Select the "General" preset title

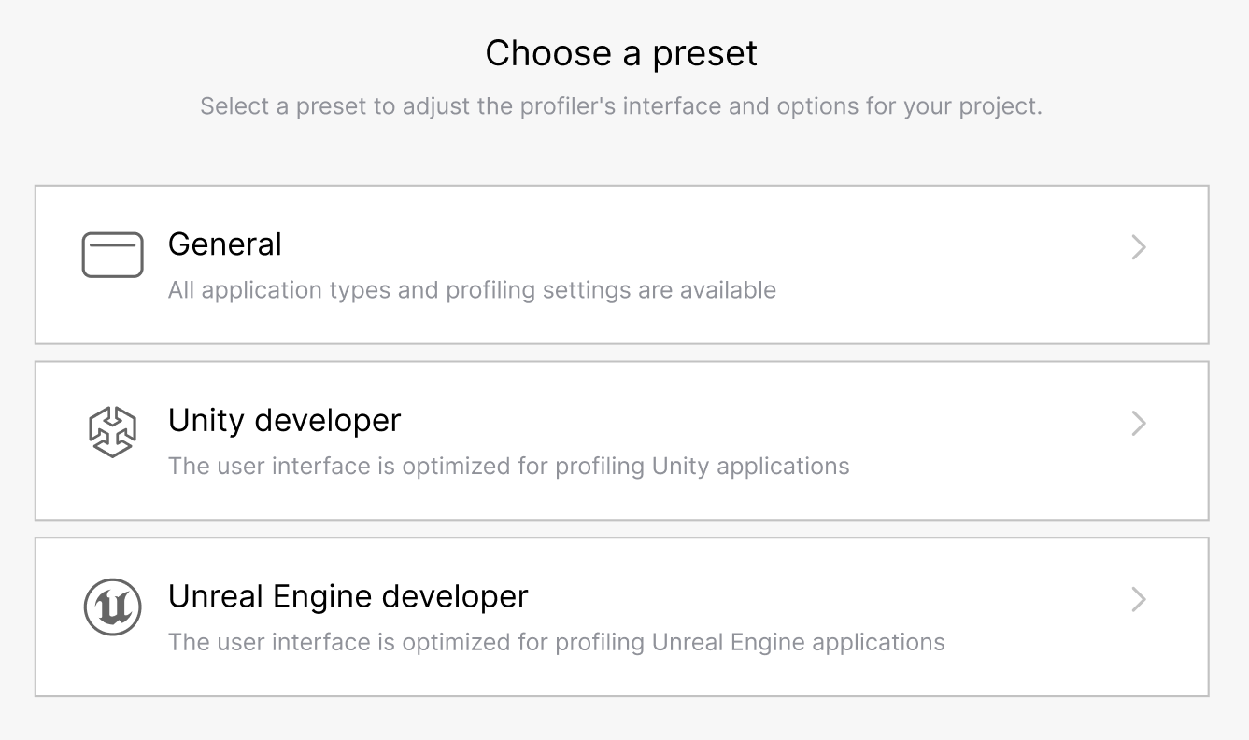(224, 244)
